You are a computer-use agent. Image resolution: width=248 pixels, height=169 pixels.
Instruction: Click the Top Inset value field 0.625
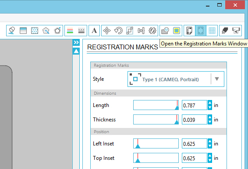(x=195, y=158)
